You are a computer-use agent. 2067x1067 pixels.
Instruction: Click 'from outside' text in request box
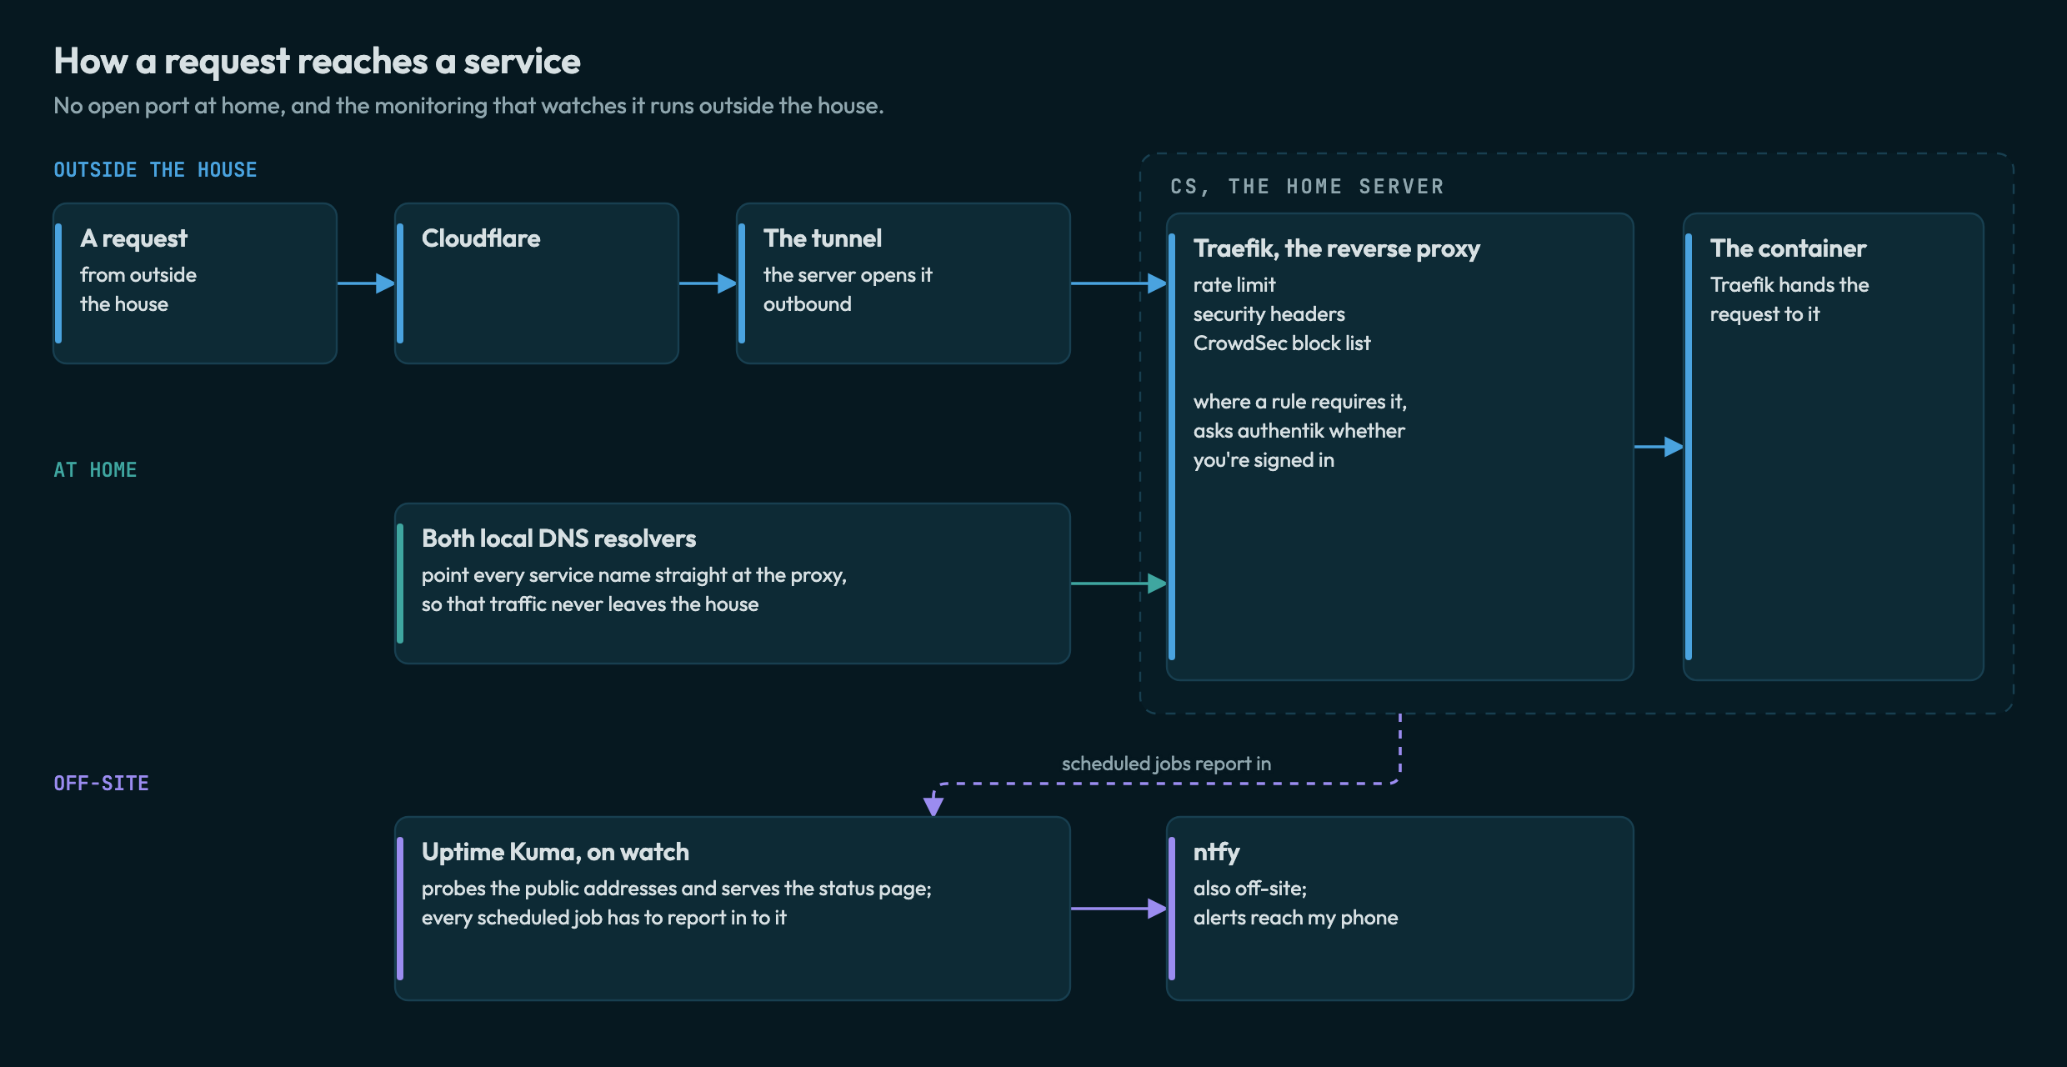pyautogui.click(x=138, y=275)
